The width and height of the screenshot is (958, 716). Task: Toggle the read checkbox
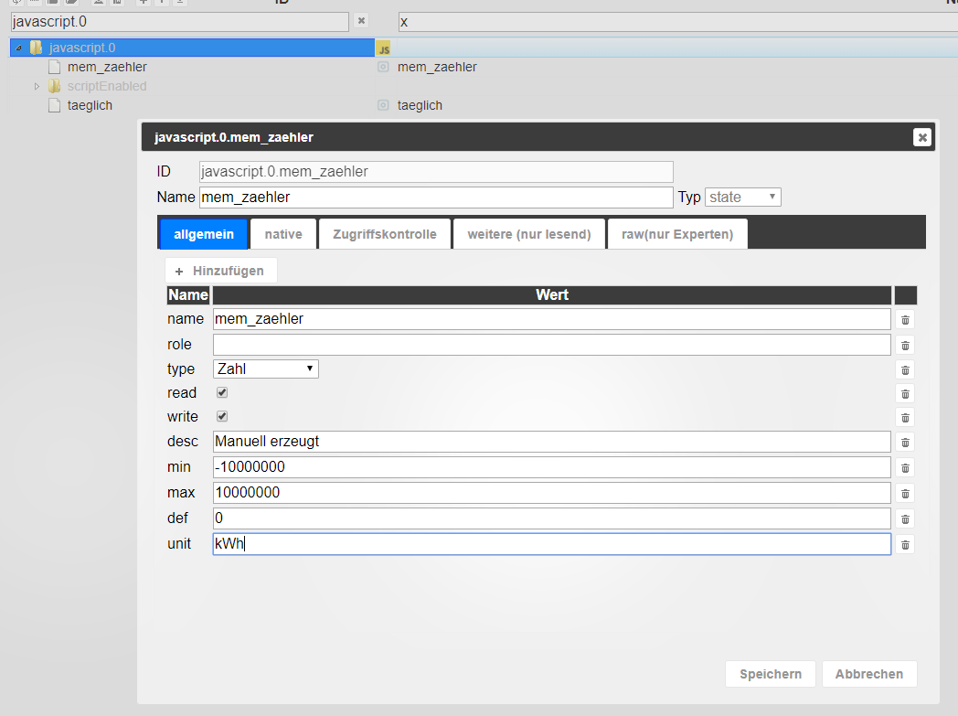222,393
